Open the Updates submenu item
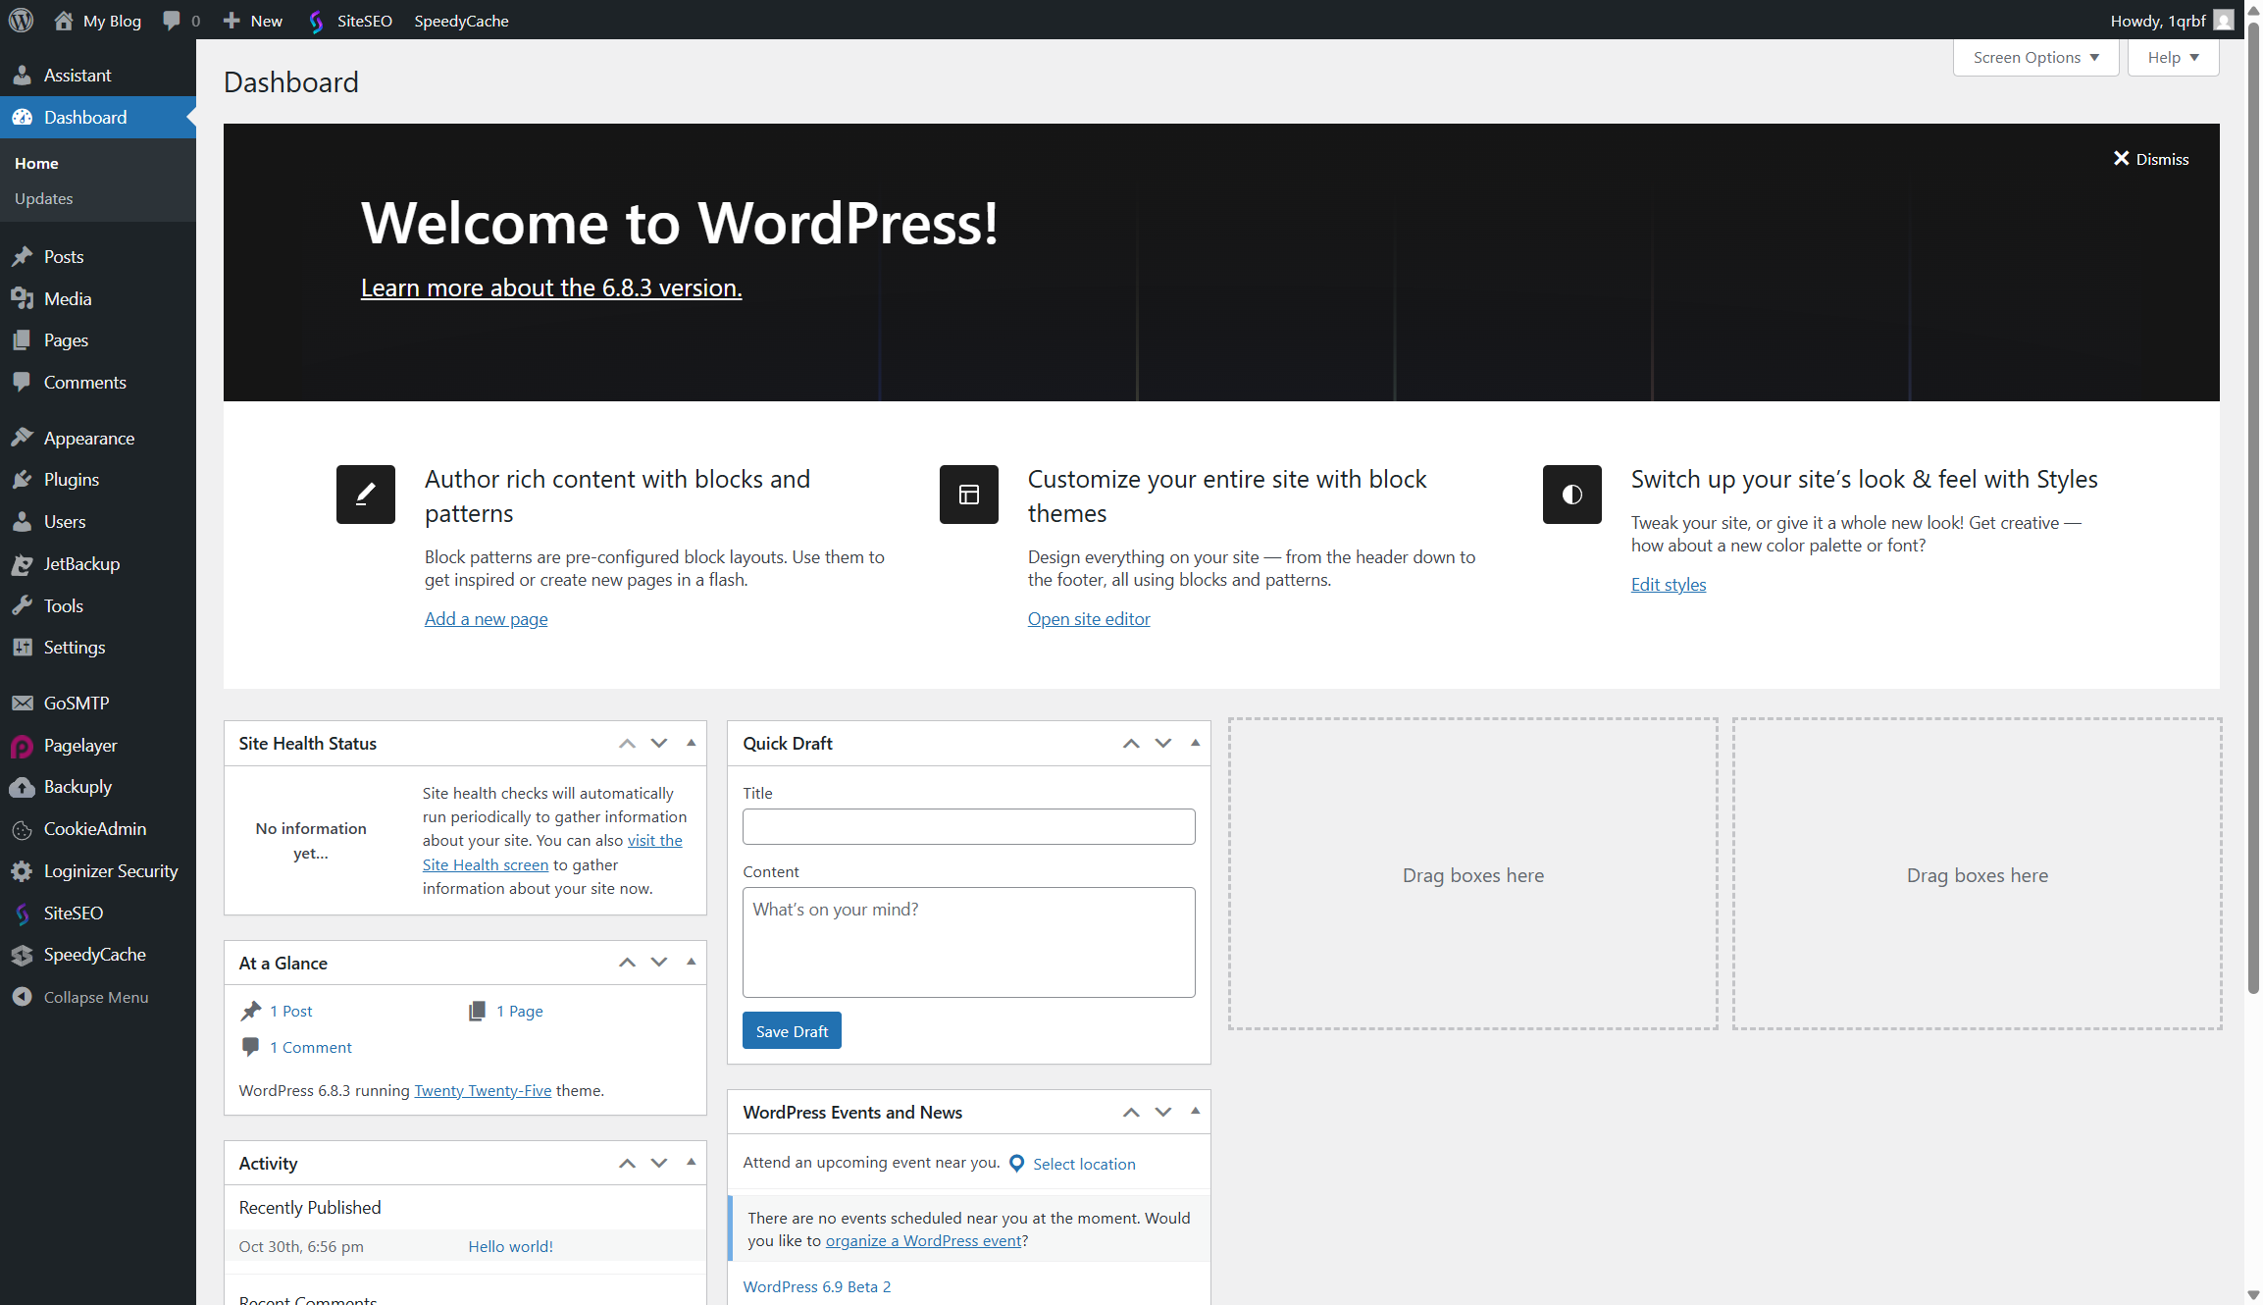This screenshot has width=2263, height=1305. tap(44, 198)
